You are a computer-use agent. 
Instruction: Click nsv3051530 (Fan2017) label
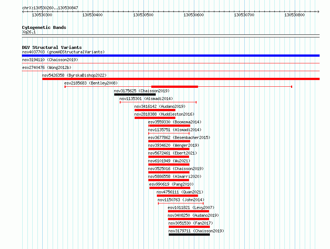(x=191, y=223)
